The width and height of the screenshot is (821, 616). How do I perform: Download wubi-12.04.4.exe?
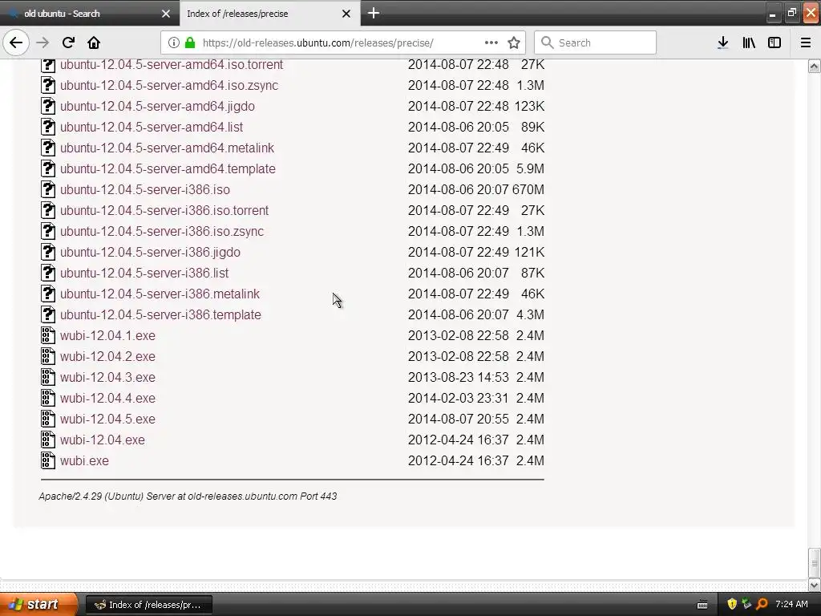107,398
